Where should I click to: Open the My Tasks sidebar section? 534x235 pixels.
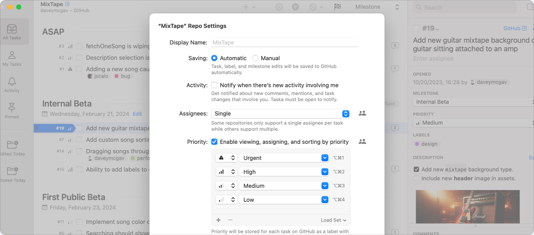click(x=12, y=58)
